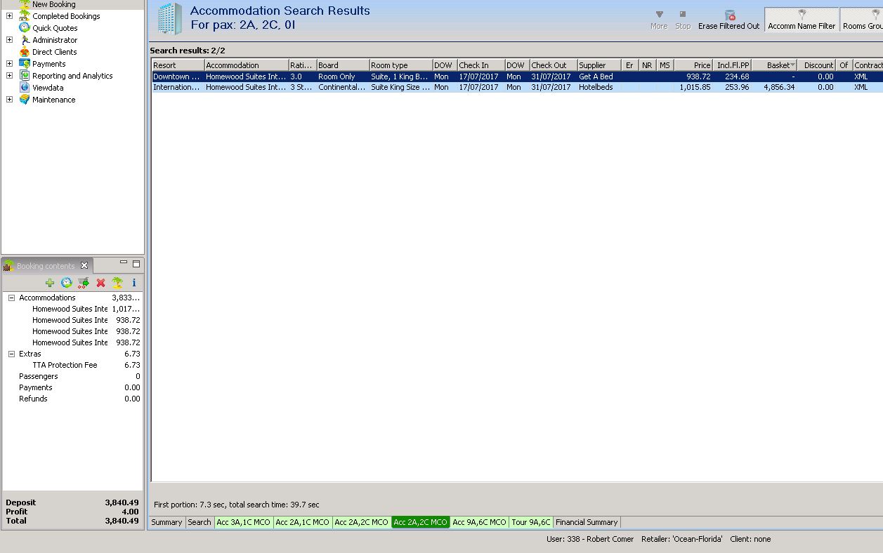Open the Acc 3A,1C MCO tab

[x=243, y=522]
